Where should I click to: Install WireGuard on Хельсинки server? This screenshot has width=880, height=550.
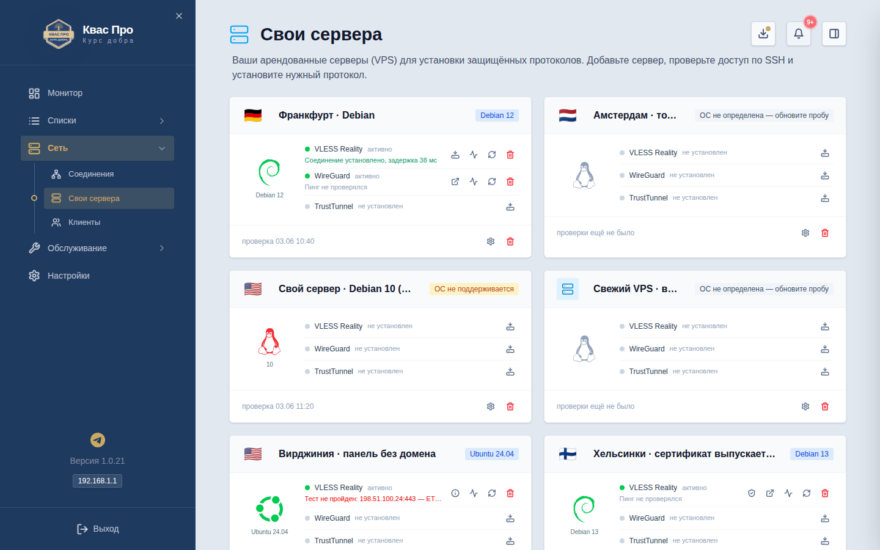coord(825,518)
